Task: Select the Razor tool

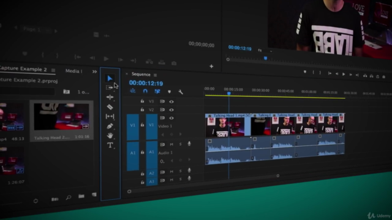Action: pyautogui.click(x=110, y=107)
